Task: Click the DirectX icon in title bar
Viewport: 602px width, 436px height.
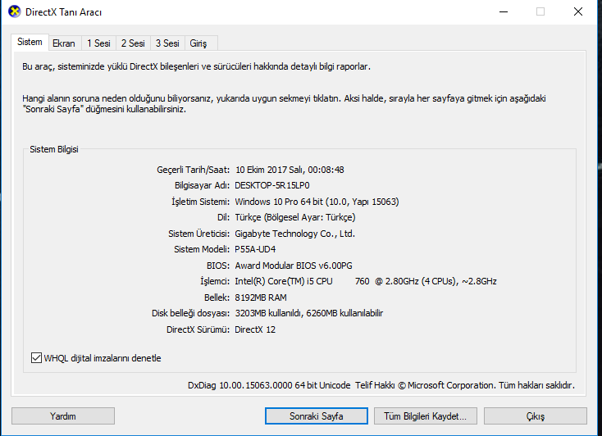Action: pos(15,12)
